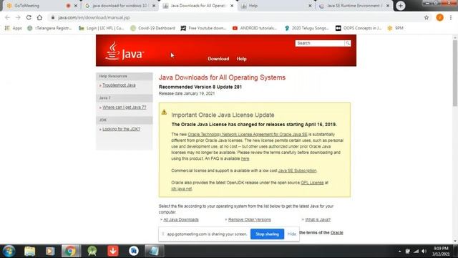
Task: Click the FAQ 'here' link
Action: coord(245,158)
